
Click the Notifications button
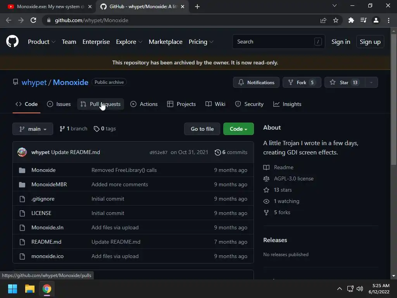coord(256,82)
